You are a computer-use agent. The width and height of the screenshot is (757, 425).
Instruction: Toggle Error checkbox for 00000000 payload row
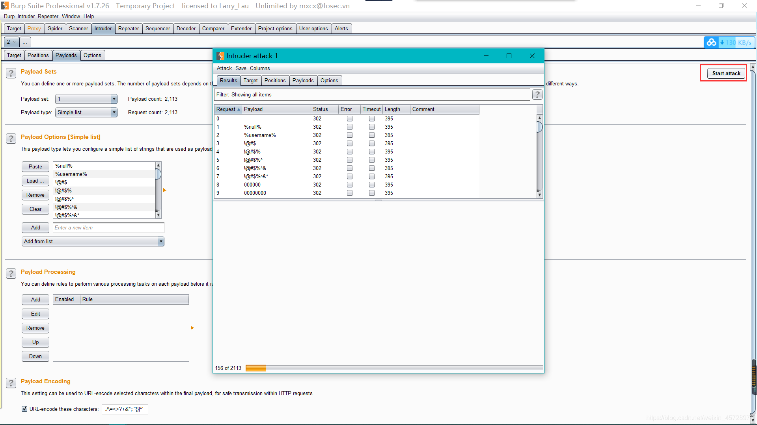pos(349,193)
